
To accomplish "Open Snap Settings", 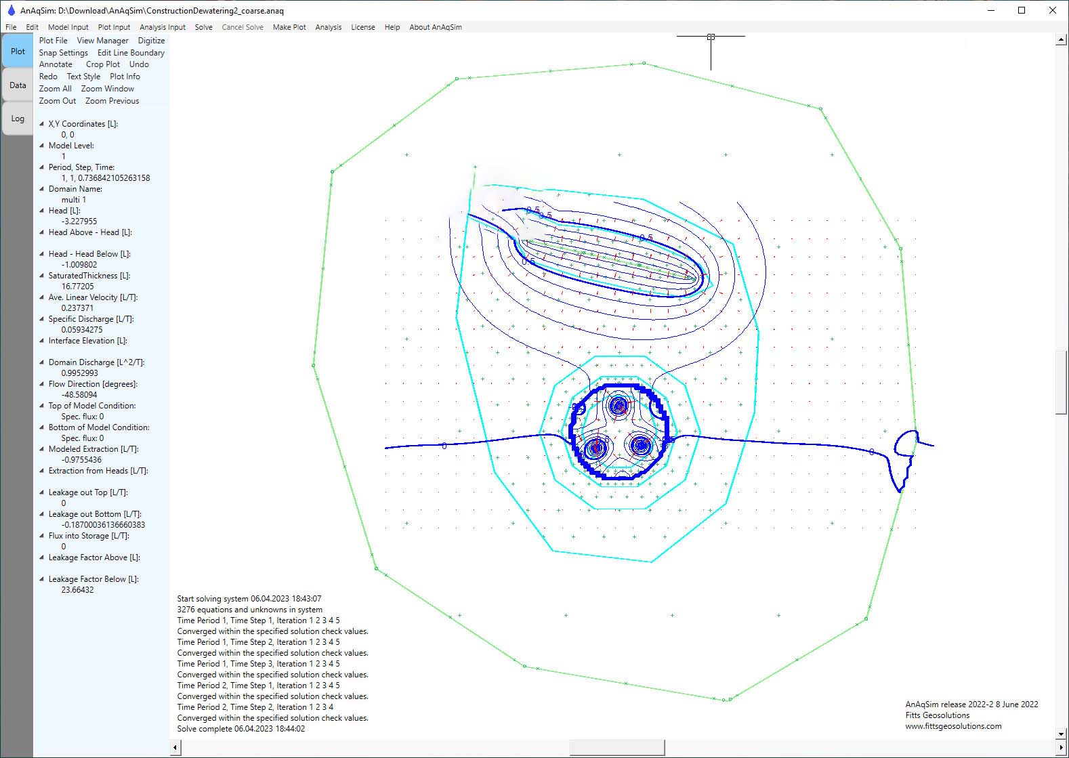I will (x=63, y=53).
